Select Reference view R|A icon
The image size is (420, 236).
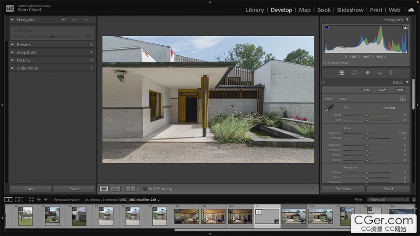(115, 189)
